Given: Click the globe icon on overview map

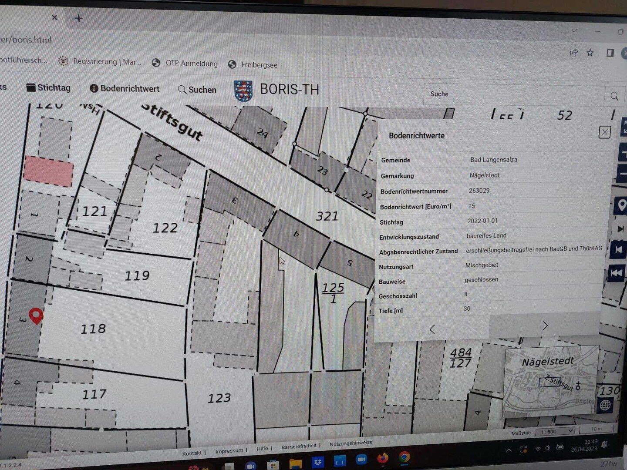Looking at the screenshot, I should 605,406.
